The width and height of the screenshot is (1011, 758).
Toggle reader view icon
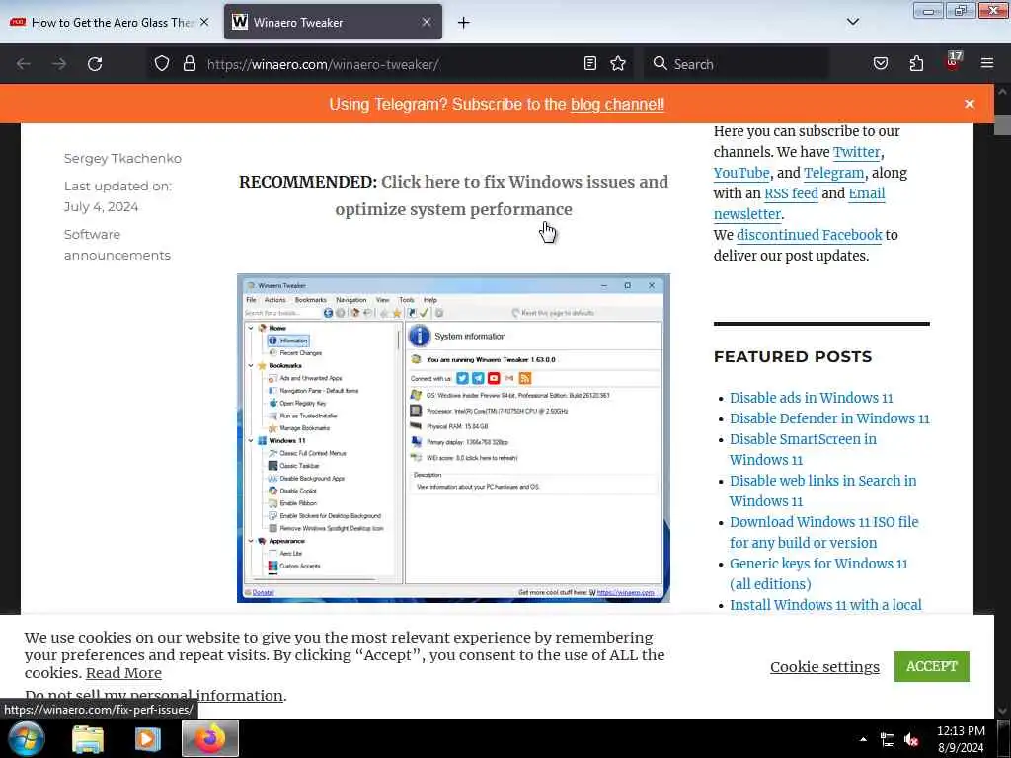590,64
